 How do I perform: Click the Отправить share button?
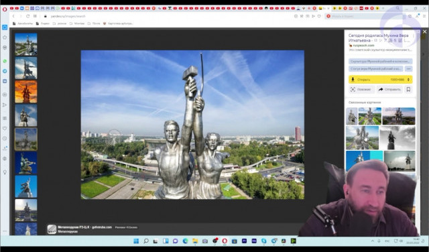point(389,89)
